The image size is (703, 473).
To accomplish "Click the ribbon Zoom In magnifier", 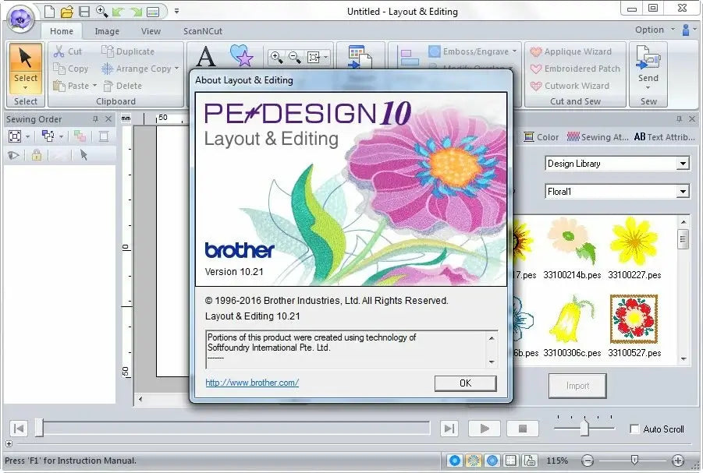I will pos(277,57).
